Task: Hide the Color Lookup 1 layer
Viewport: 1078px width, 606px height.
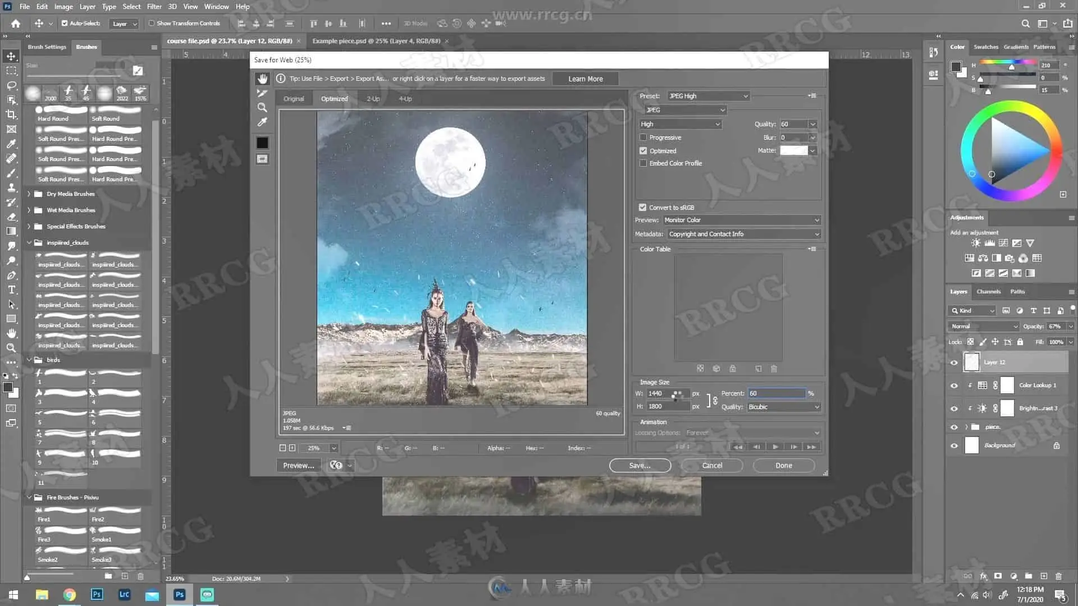Action: [x=954, y=385]
